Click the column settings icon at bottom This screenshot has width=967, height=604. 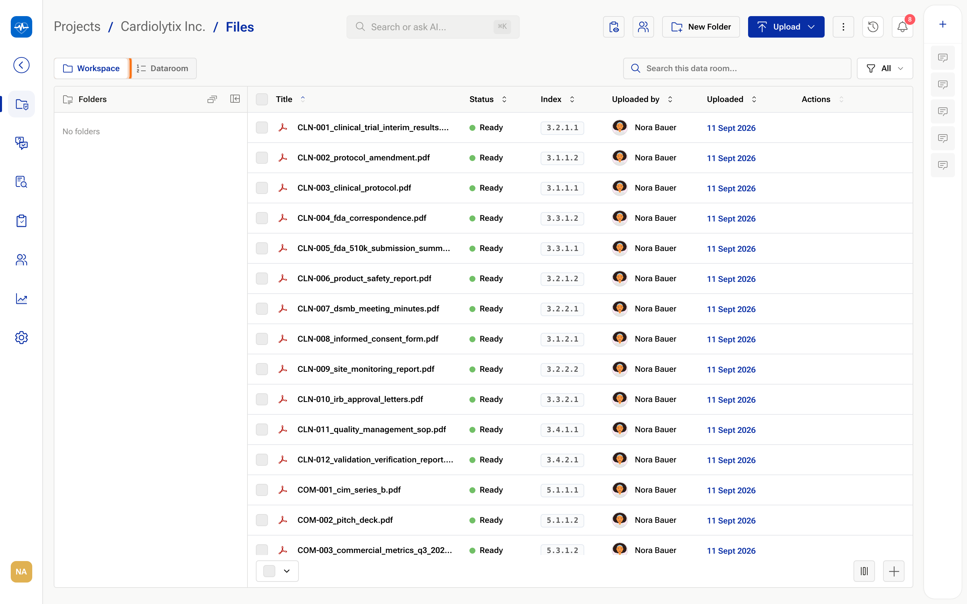(864, 571)
